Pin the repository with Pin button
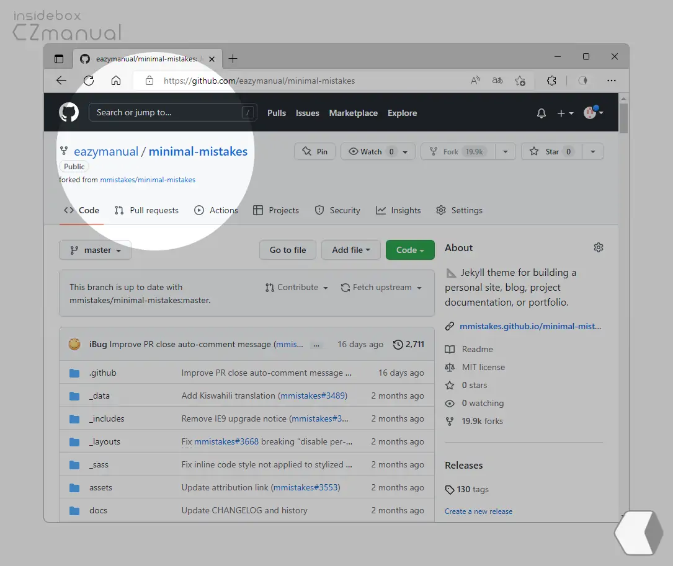The width and height of the screenshot is (673, 566). (314, 151)
